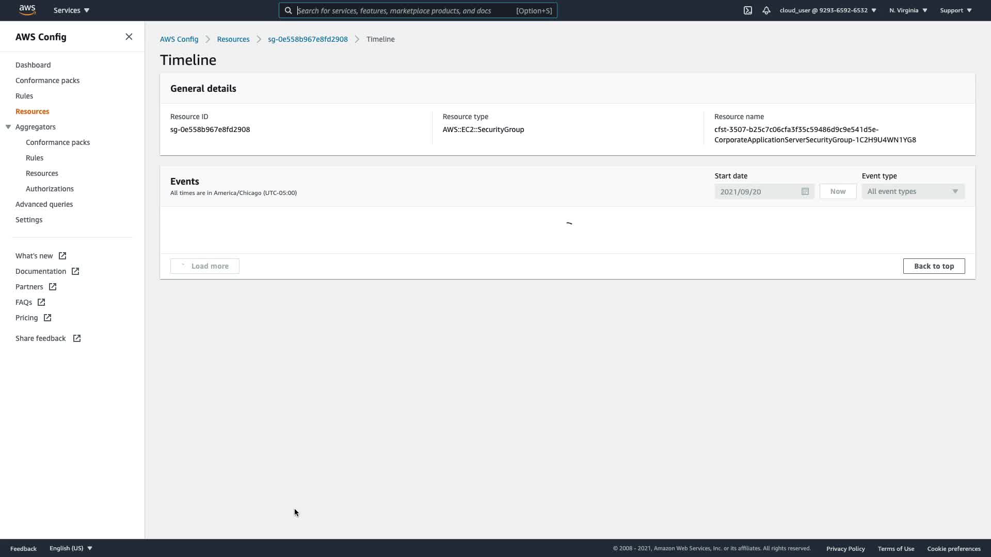Expand the Services menu
This screenshot has width=991, height=557.
tap(71, 10)
